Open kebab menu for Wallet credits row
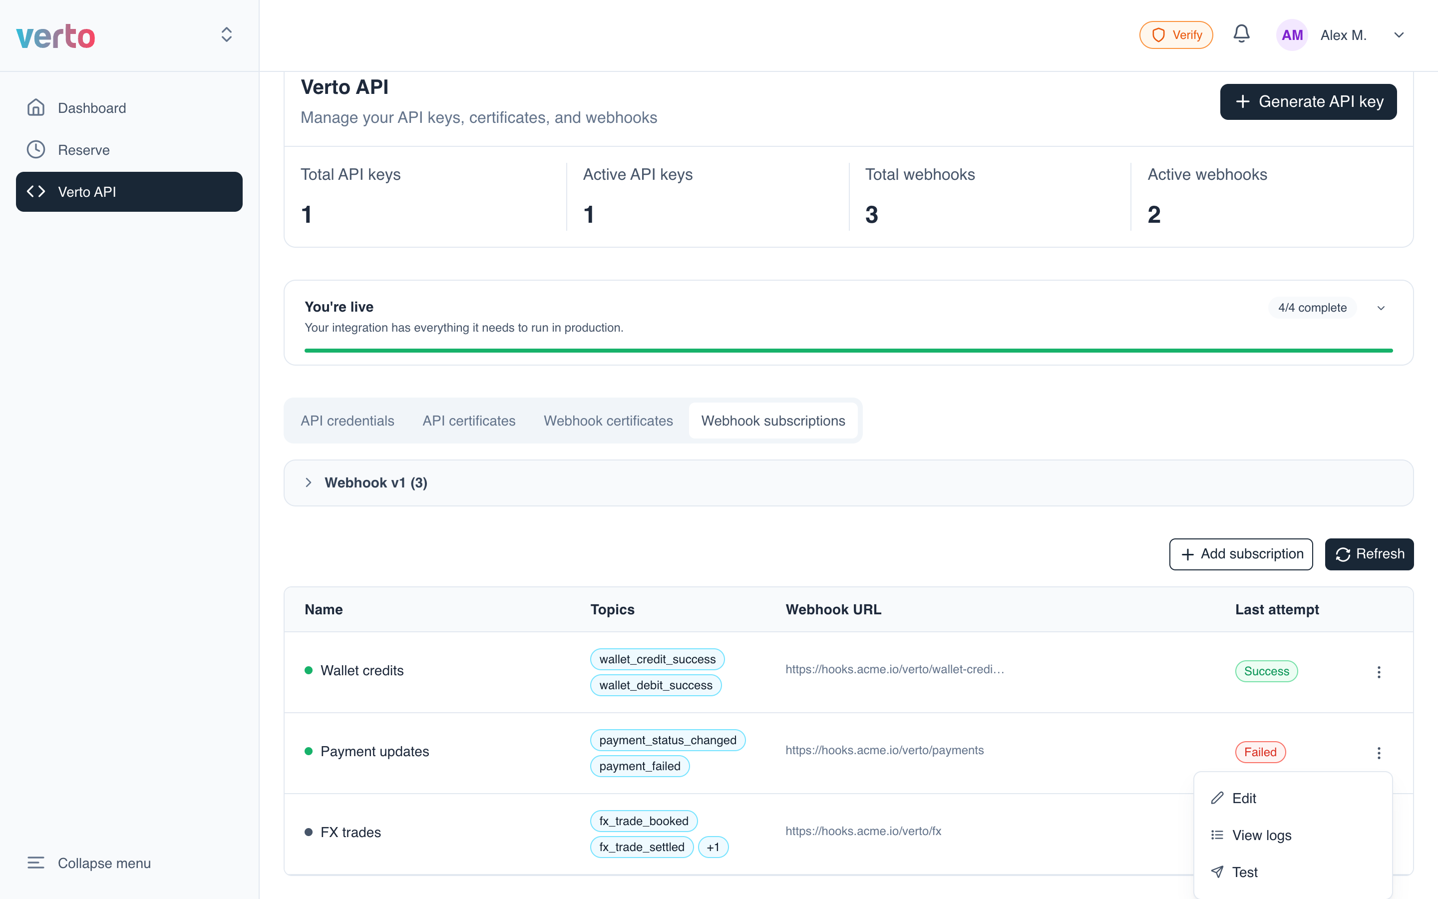Screen dimensions: 1438x899 coord(1379,672)
